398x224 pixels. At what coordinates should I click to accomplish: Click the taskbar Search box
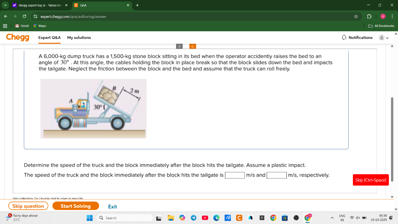click(125, 218)
